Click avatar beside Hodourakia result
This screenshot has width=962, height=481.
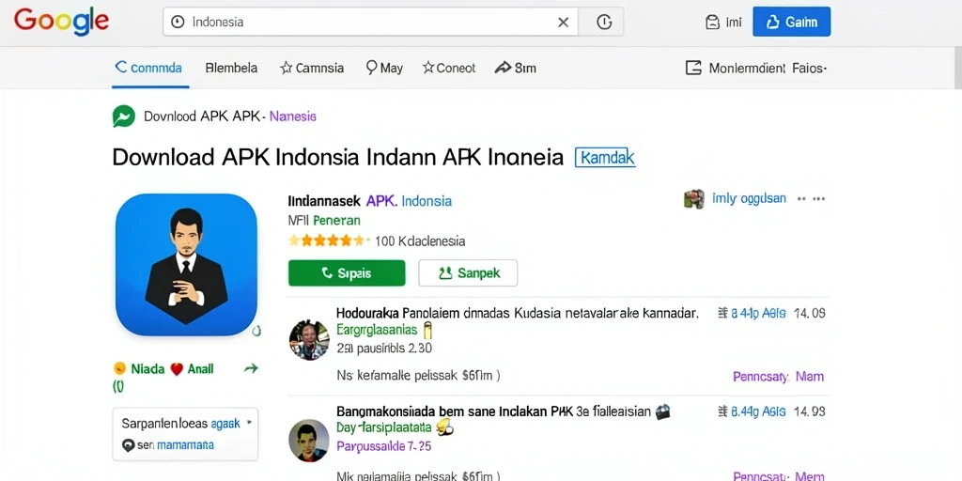coord(309,339)
